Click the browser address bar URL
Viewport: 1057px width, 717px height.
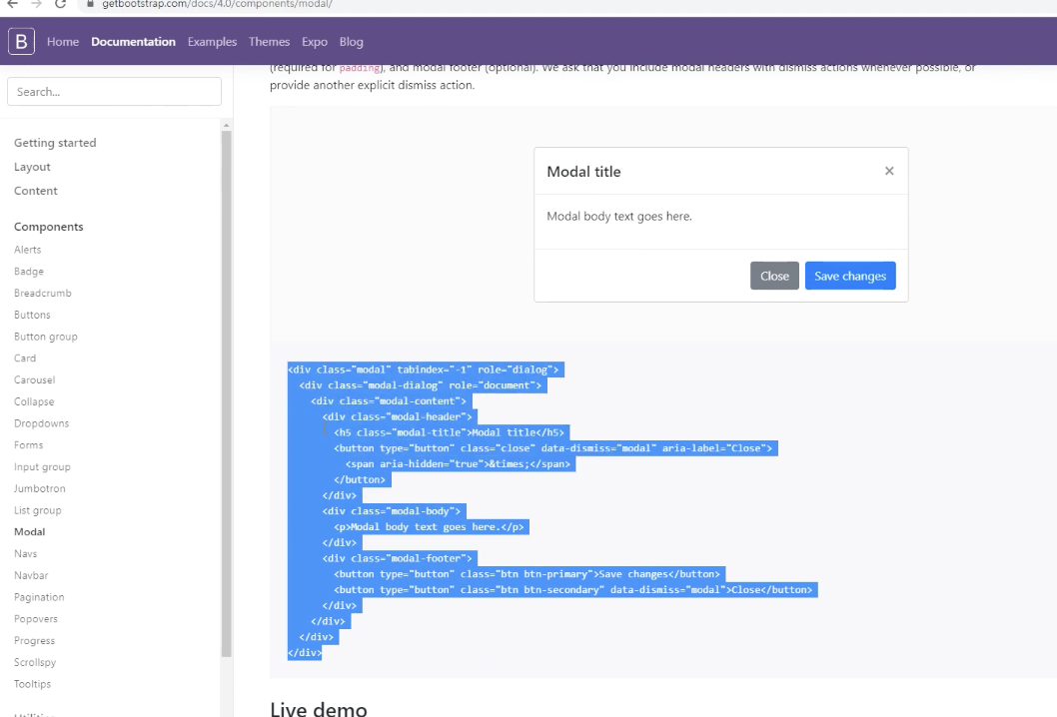pos(200,4)
